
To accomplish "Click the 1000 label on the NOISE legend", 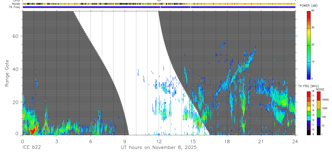I will tap(324, 108).
